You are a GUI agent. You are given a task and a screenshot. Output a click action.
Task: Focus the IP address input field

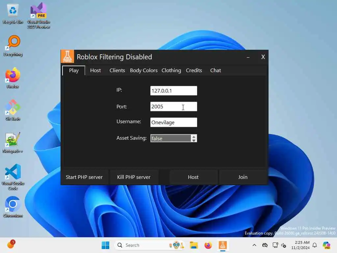(x=173, y=91)
